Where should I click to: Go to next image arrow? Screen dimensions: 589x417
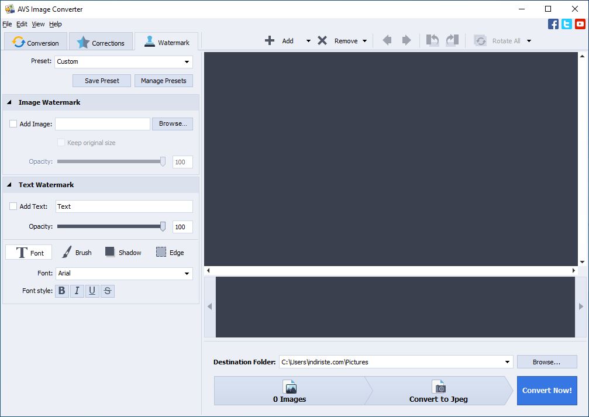click(407, 40)
